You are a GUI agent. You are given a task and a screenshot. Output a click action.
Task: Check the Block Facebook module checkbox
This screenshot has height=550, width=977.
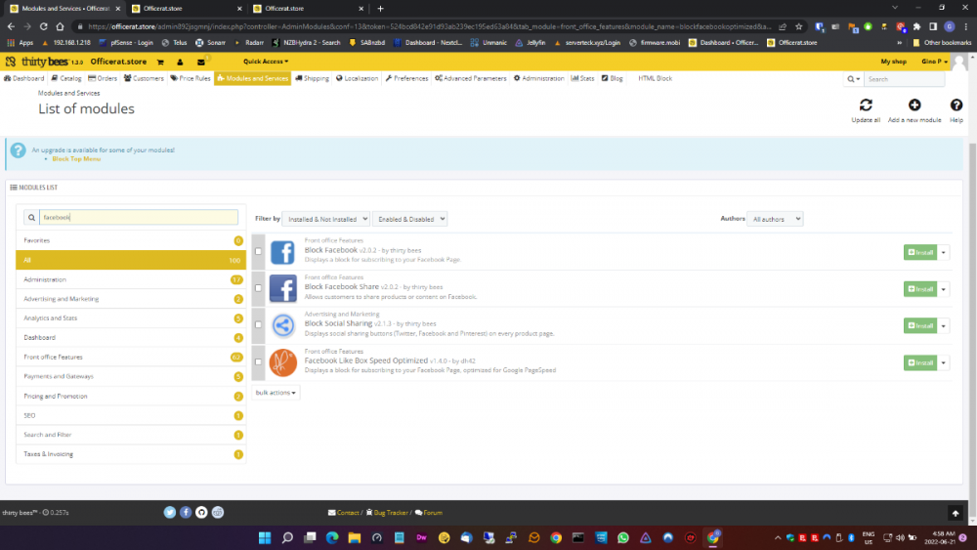coord(258,252)
